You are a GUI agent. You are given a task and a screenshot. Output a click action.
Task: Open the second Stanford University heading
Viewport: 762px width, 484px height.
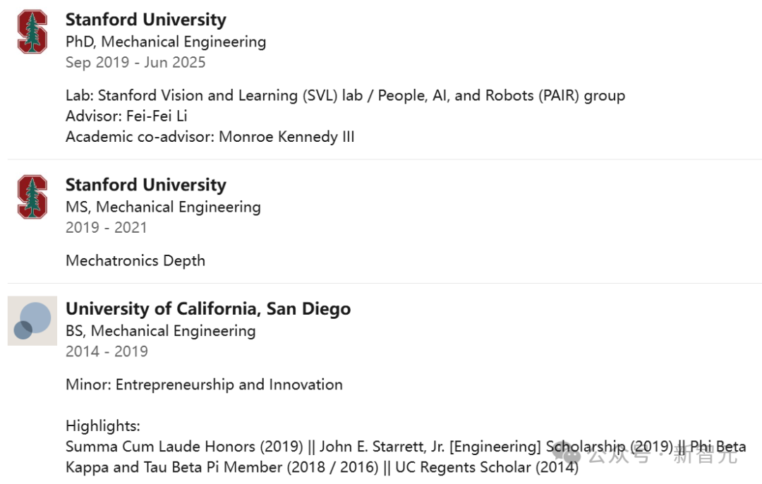(146, 185)
